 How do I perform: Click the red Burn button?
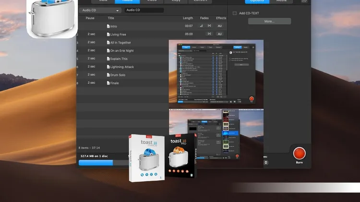coord(299,154)
